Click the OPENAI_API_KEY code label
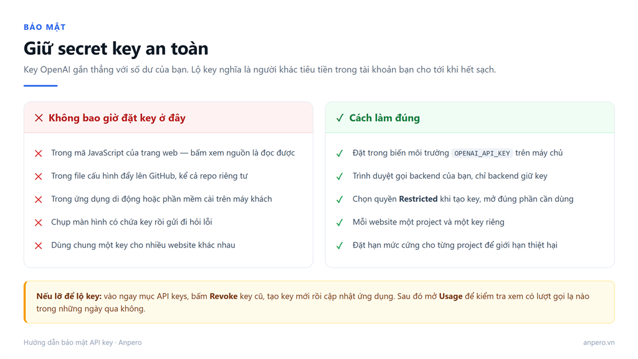Screen dimensions: 638x359 [x=482, y=153]
